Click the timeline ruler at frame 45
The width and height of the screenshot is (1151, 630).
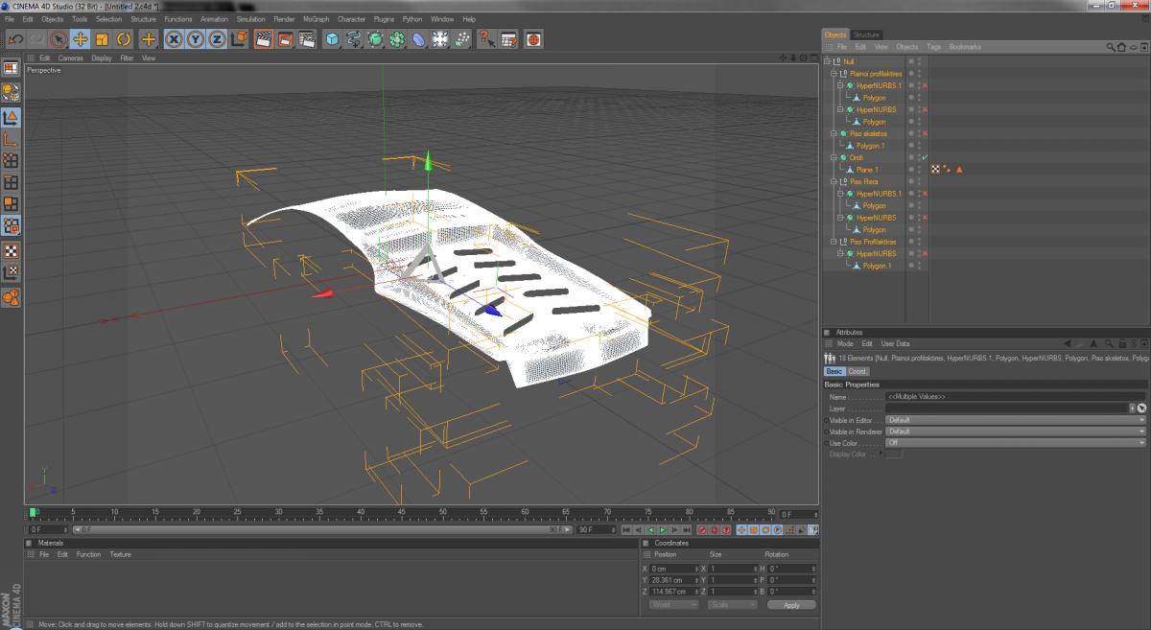coord(402,513)
